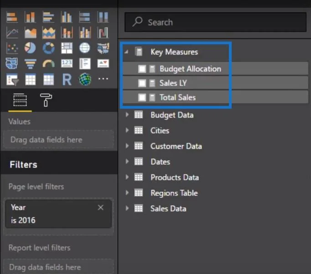Create an R script visual
This screenshot has height=274, width=311.
pyautogui.click(x=67, y=79)
